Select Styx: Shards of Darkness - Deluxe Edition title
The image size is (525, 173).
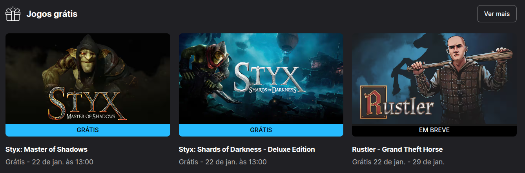click(x=247, y=149)
